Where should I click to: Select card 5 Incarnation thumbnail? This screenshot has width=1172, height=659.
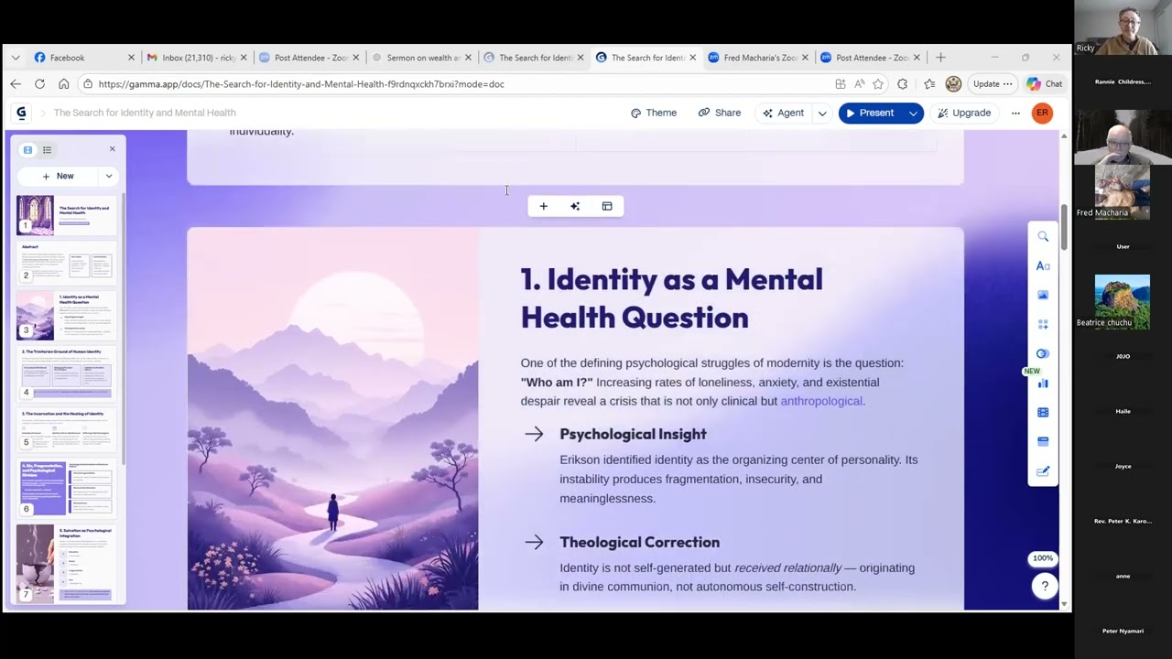click(67, 430)
